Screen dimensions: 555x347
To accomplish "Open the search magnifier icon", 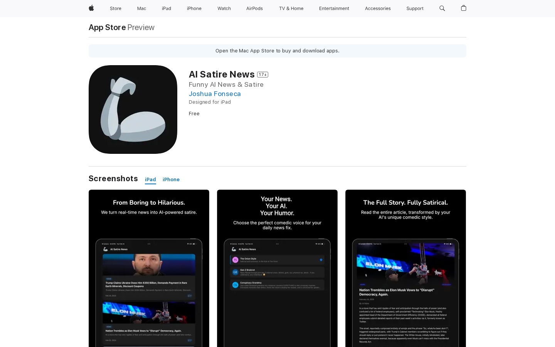I will (442, 8).
